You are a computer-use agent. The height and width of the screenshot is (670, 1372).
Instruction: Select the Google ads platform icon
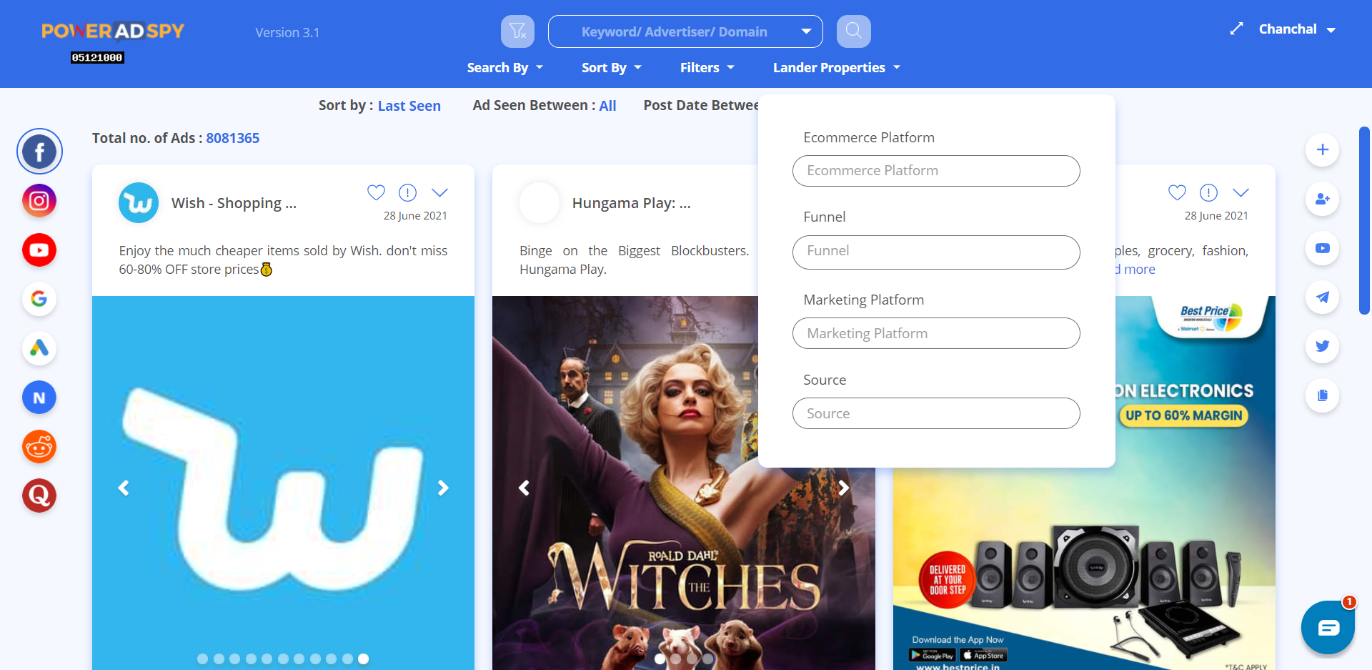pos(39,299)
